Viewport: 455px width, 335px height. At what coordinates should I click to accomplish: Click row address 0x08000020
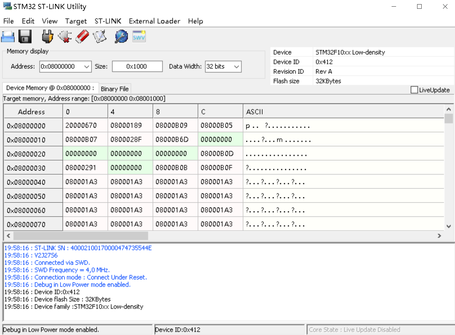click(33, 154)
